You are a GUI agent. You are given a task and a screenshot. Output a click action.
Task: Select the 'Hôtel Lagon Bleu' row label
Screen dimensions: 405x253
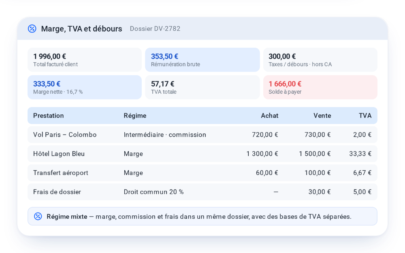pyautogui.click(x=59, y=154)
